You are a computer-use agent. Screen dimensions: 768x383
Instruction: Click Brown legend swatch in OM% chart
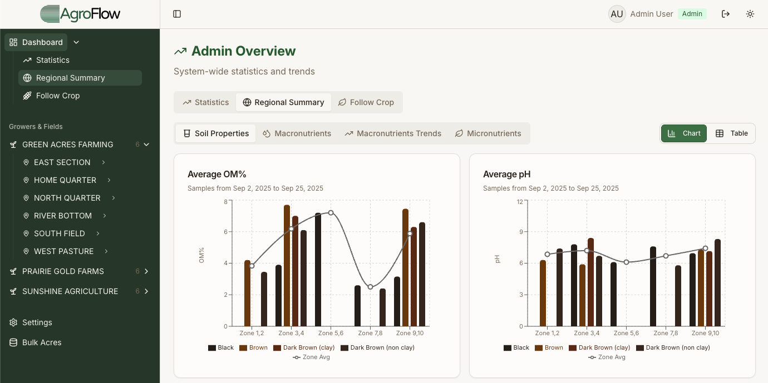(243, 348)
